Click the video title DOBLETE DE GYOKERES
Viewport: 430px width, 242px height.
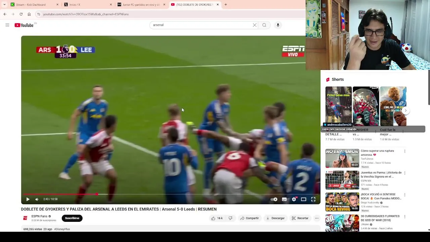pos(119,209)
